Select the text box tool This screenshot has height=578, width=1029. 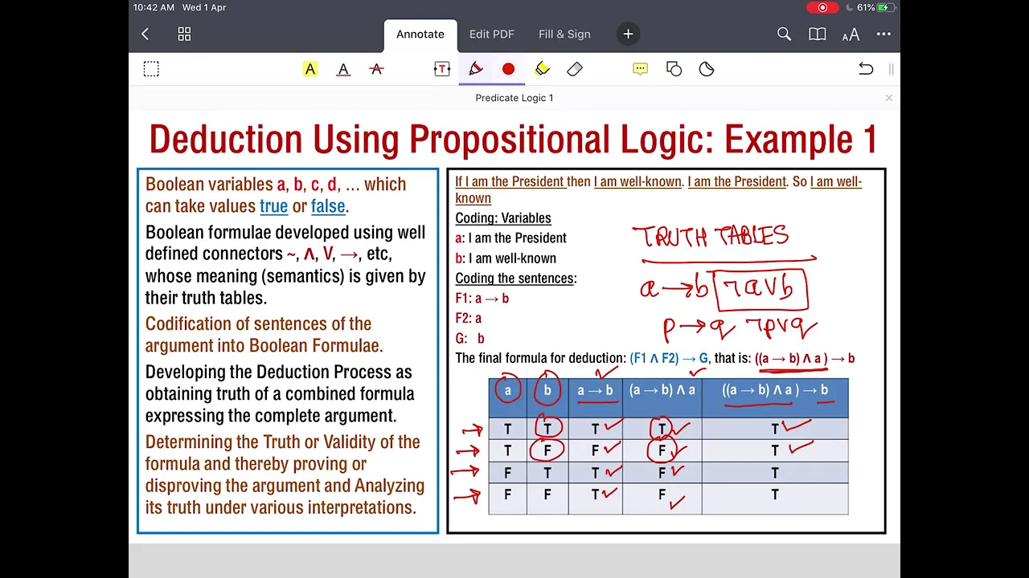tap(441, 69)
